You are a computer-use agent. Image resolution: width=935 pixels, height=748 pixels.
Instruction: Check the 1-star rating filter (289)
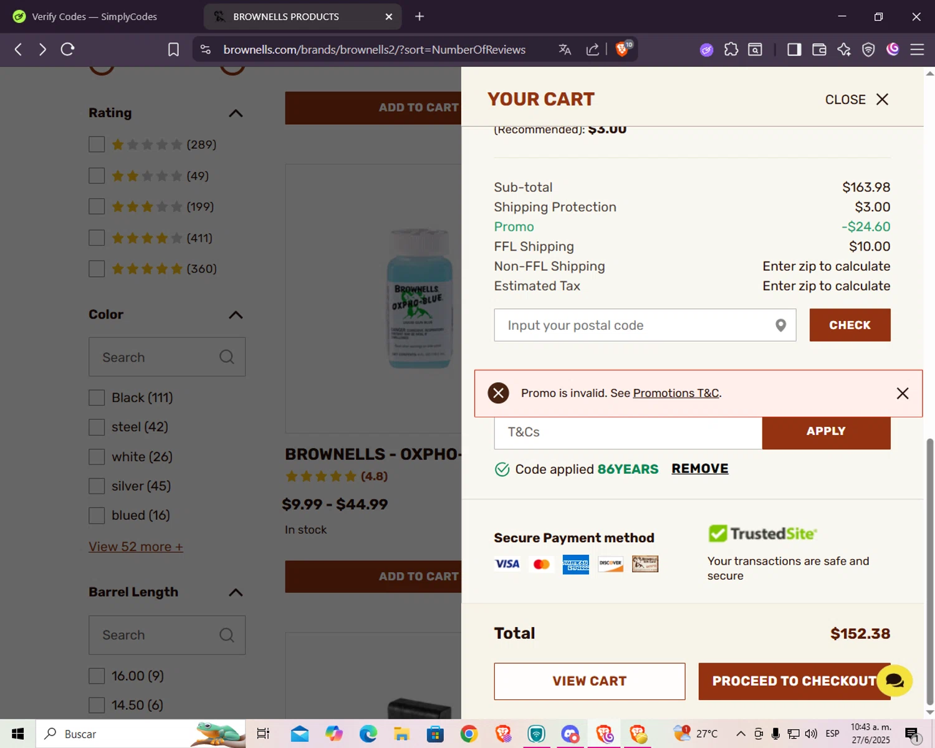pyautogui.click(x=97, y=145)
